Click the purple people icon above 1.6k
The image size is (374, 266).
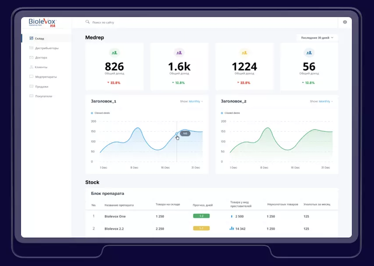[x=179, y=53]
